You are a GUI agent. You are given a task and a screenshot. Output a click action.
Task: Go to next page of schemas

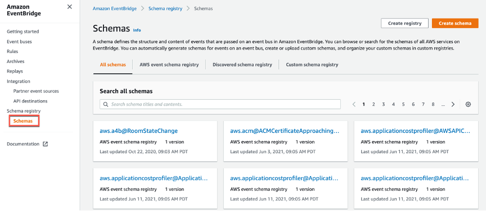[x=453, y=105]
